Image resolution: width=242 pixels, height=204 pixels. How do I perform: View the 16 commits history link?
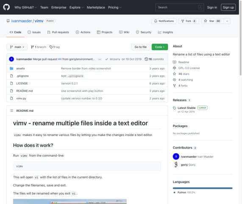pyautogui.click(x=154, y=59)
